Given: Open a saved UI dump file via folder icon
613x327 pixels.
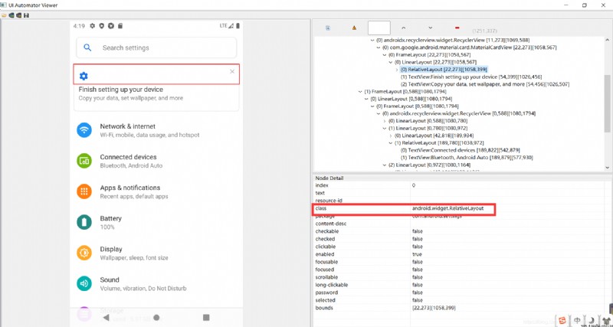Looking at the screenshot, I should click(4, 15).
